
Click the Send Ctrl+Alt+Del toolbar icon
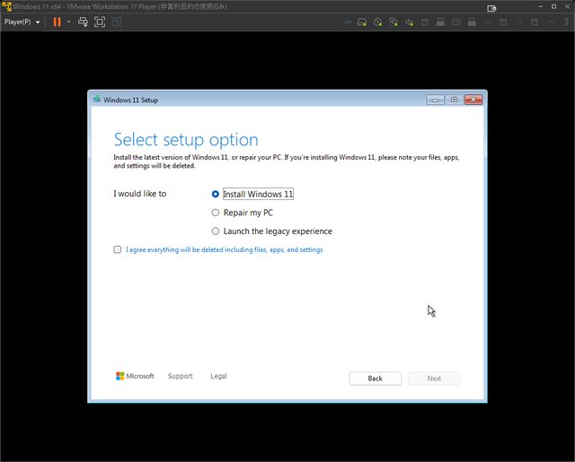pos(83,22)
